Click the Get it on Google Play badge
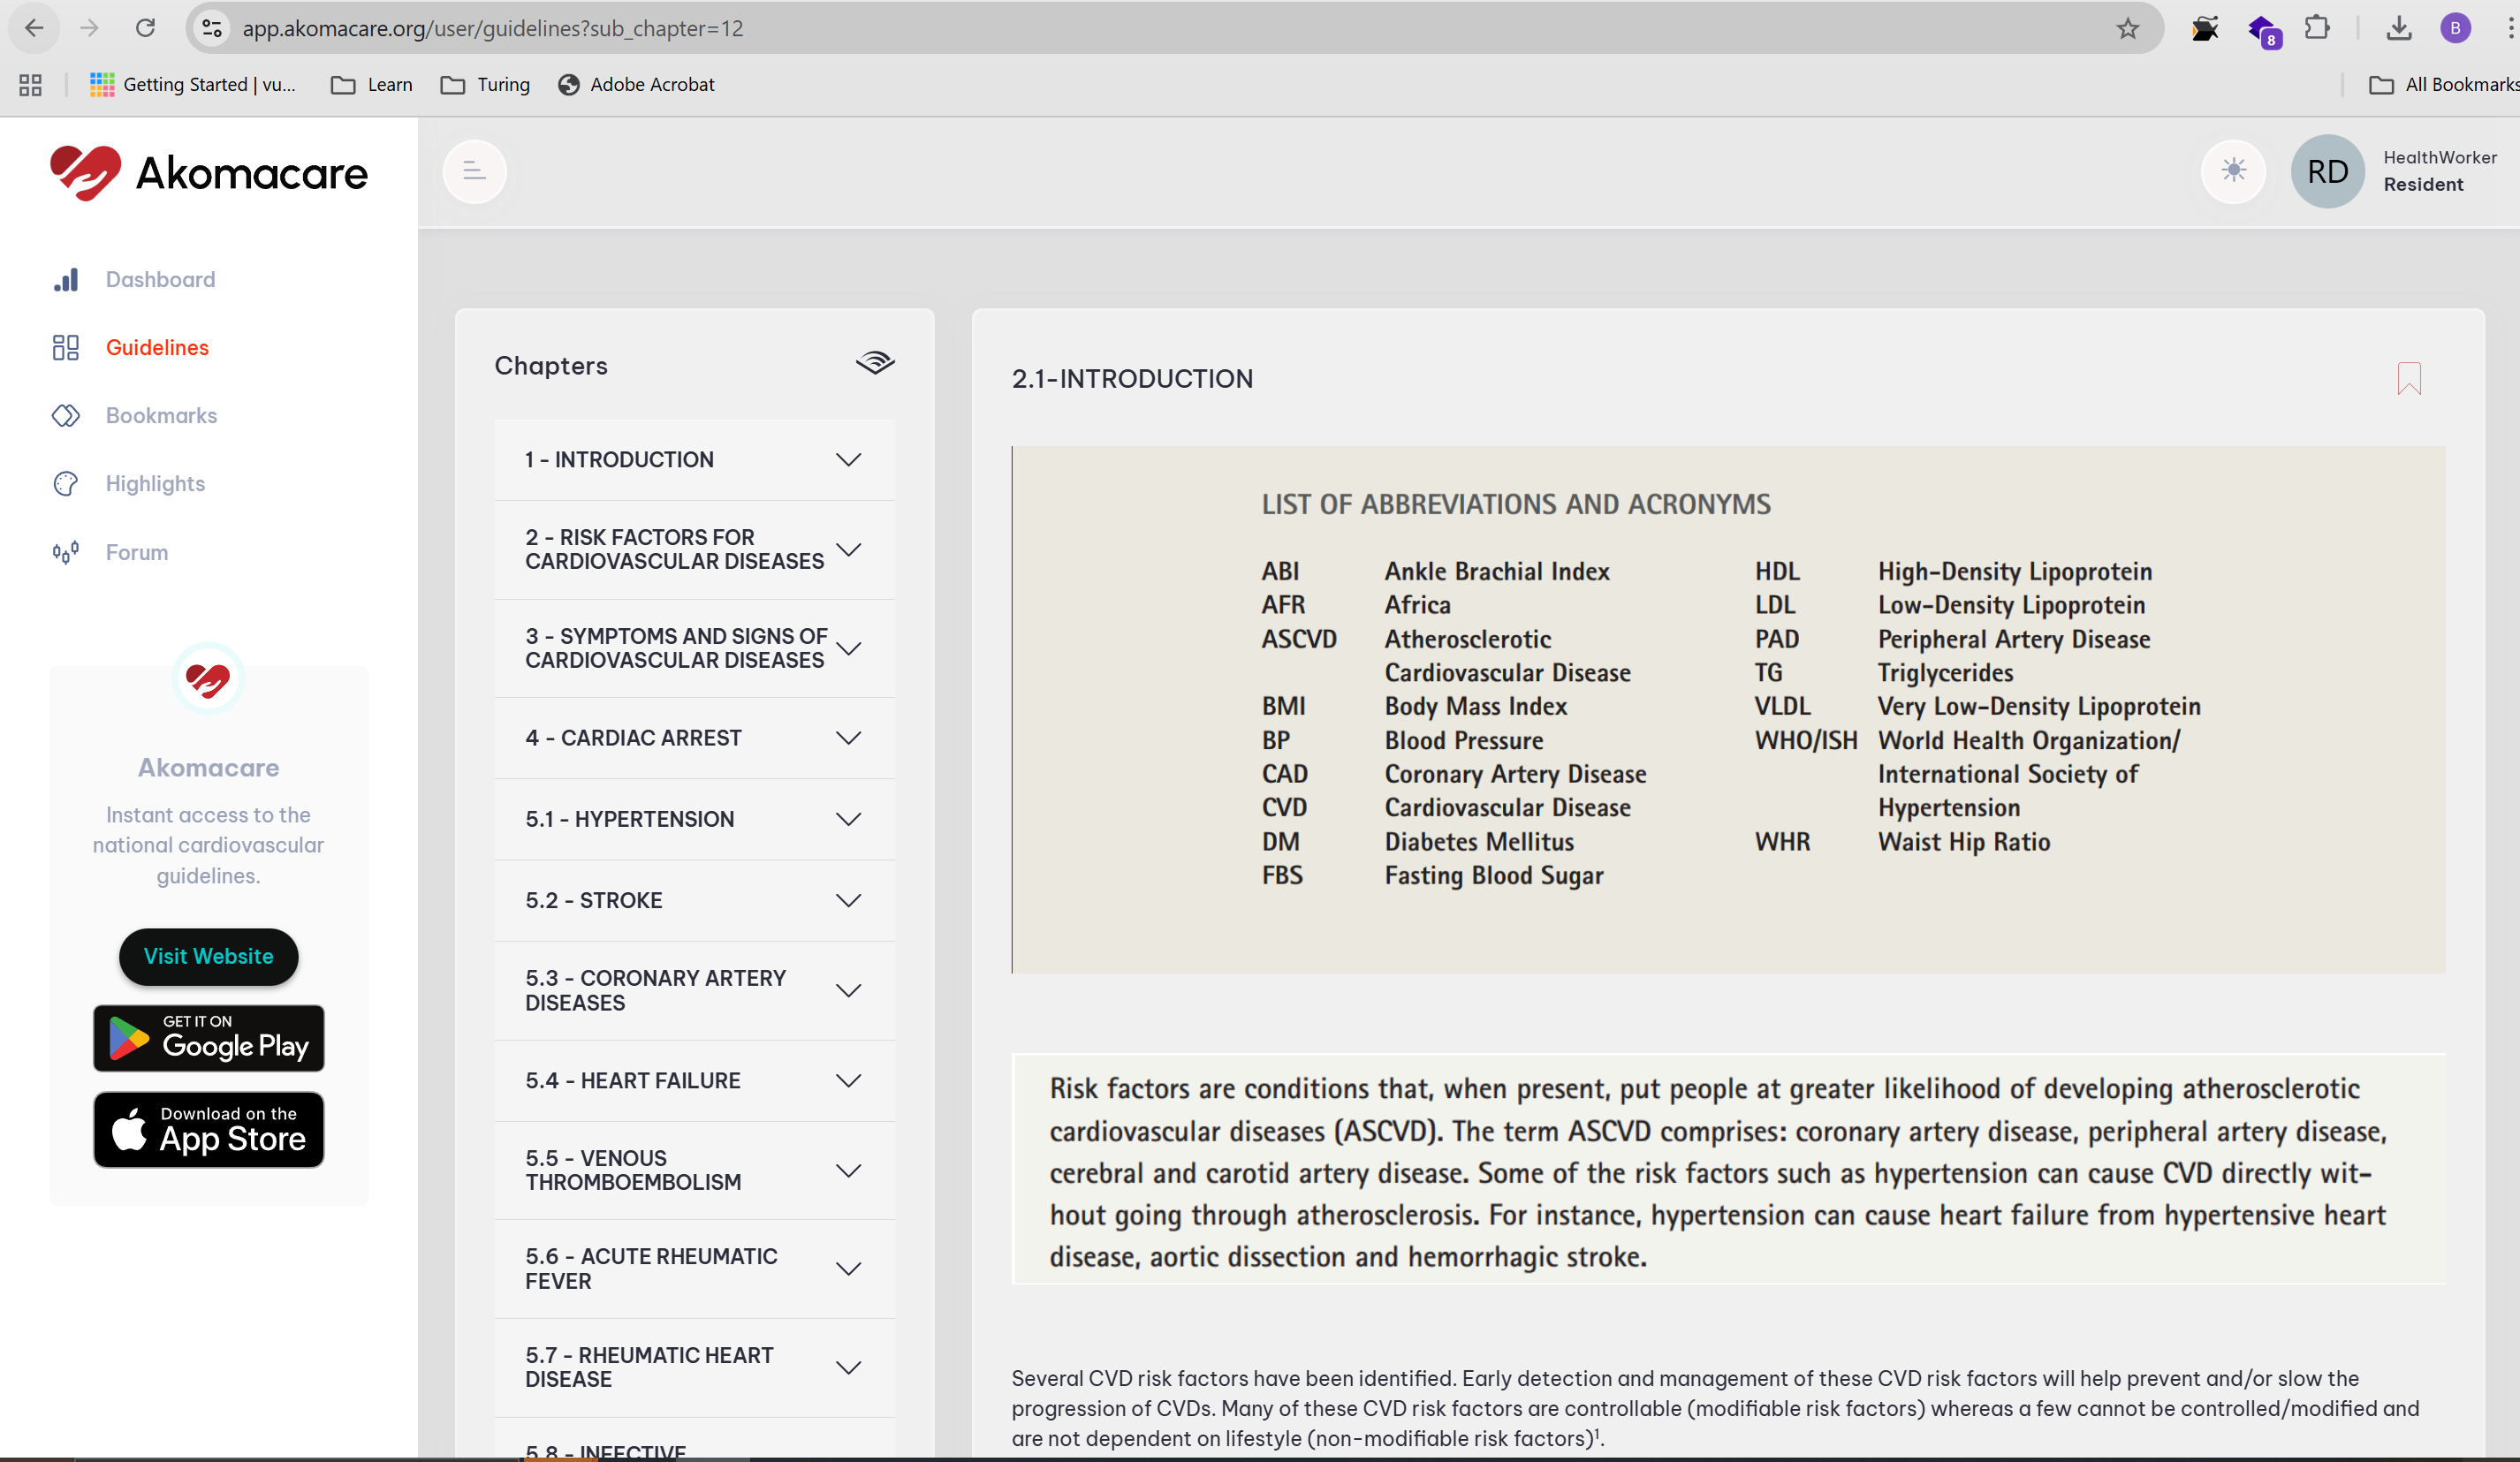The image size is (2520, 1462). (x=208, y=1039)
